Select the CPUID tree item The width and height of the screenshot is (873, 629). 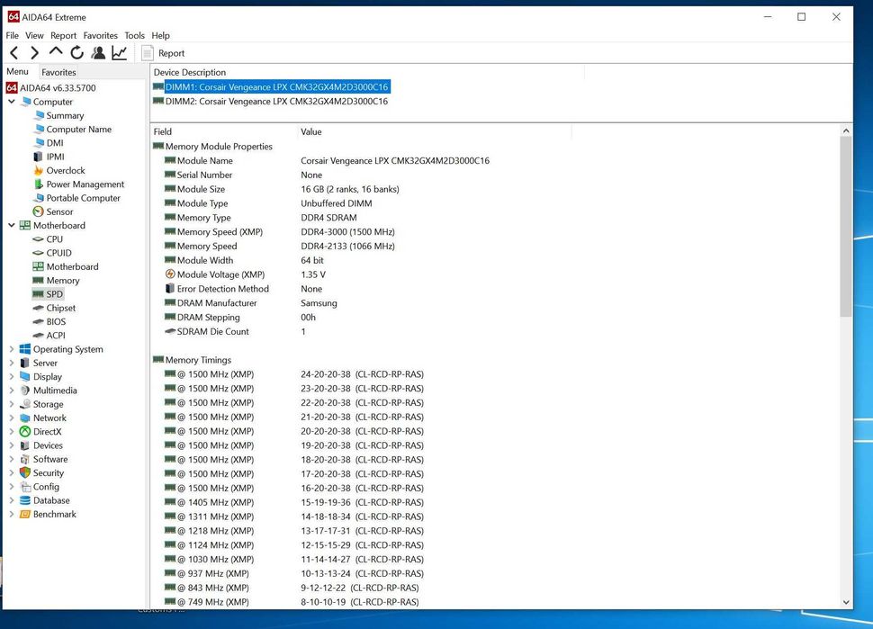58,253
